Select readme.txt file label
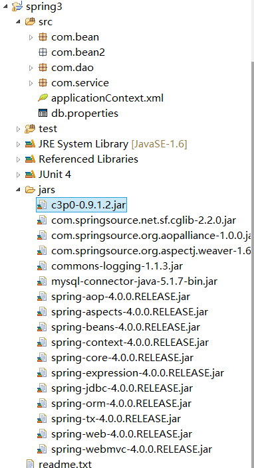Screen dimensions: 254x468 click(65, 464)
